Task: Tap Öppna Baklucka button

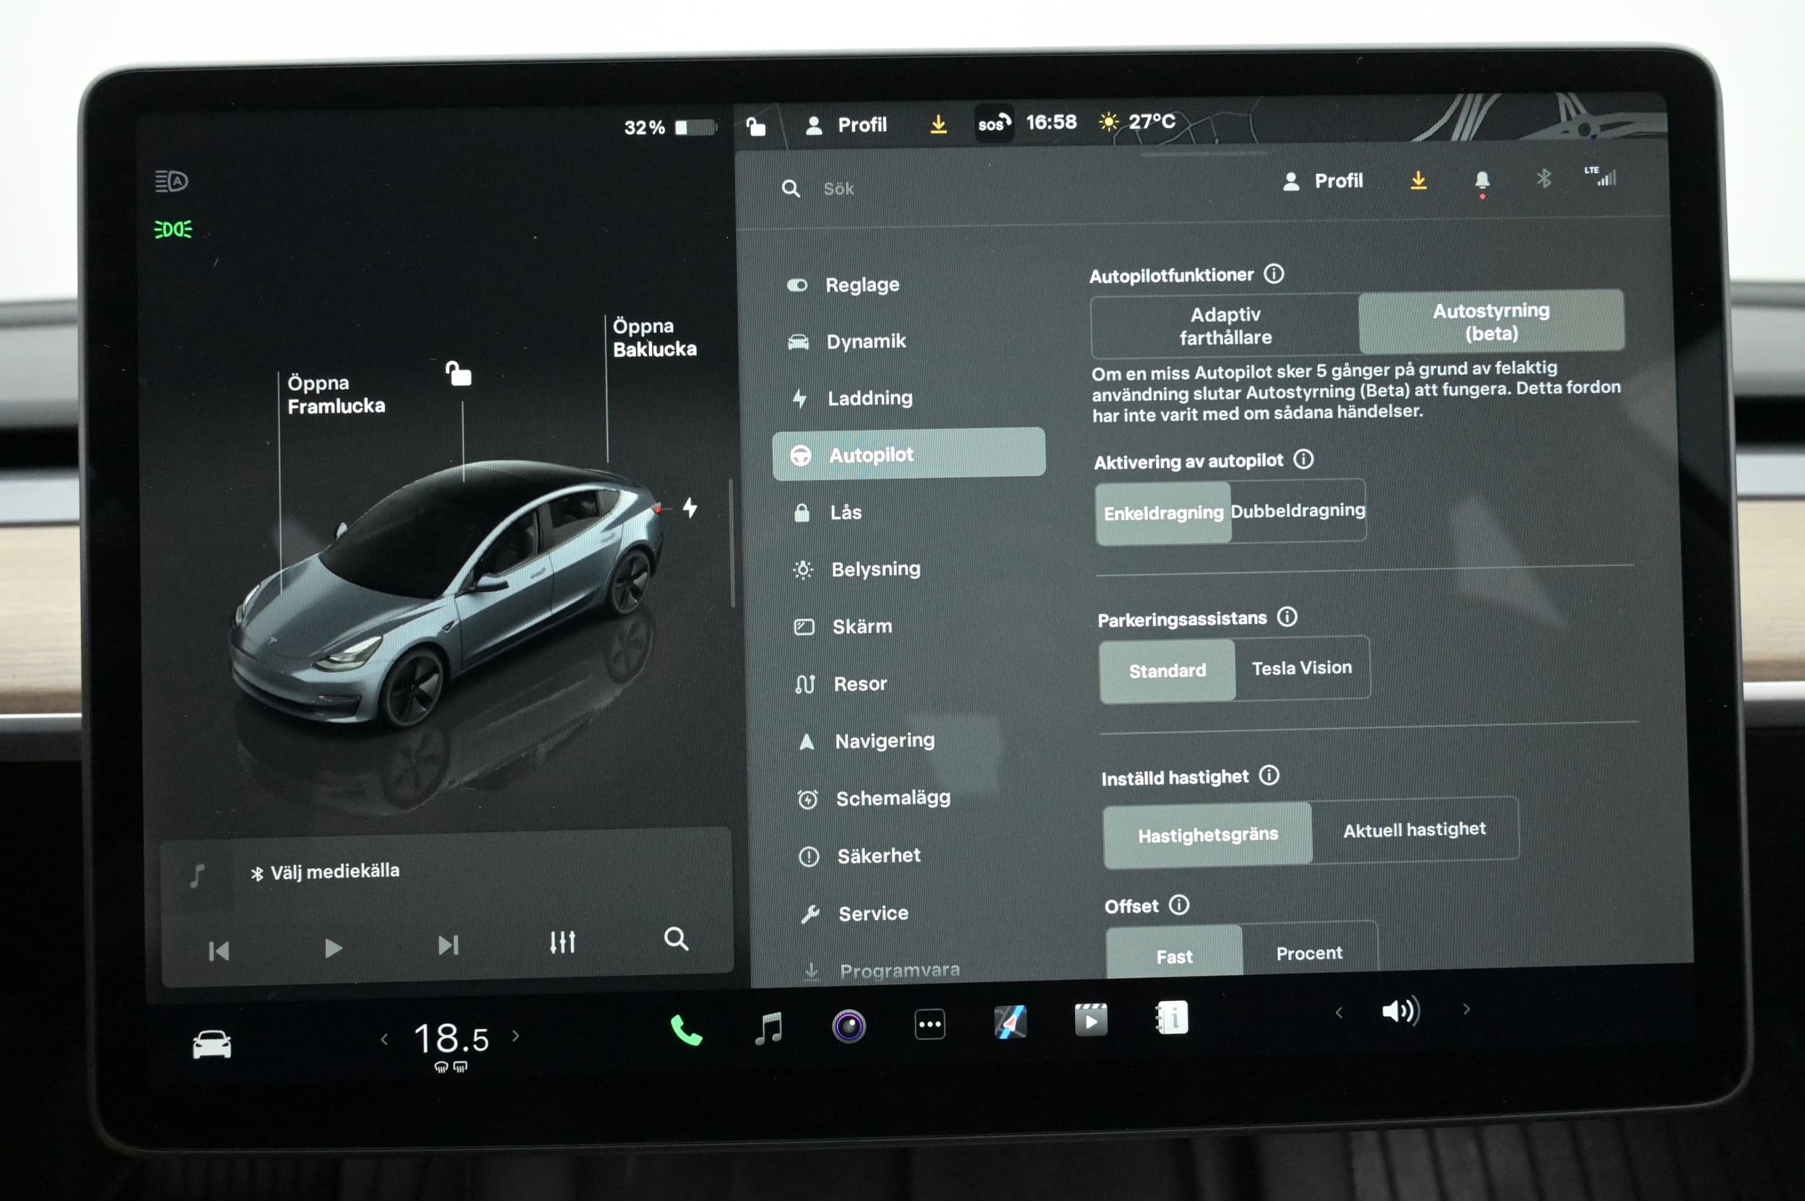Action: tap(655, 337)
